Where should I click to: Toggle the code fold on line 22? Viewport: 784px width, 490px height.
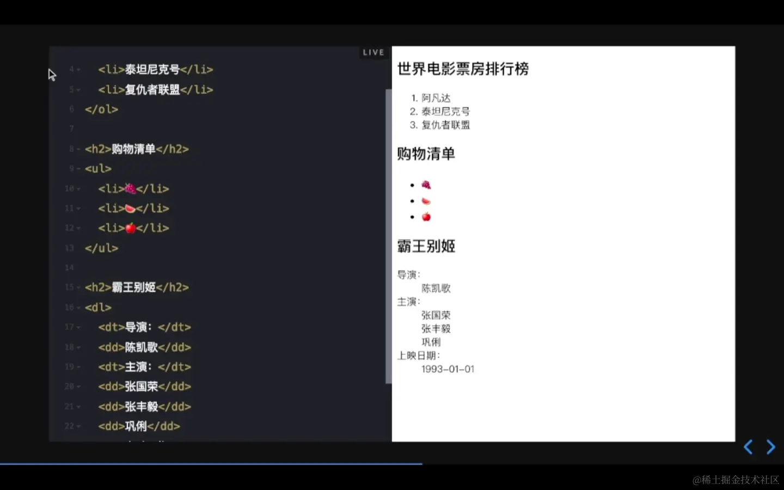click(x=79, y=426)
